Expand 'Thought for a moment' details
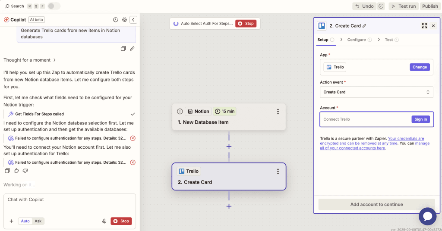442x231 pixels. pyautogui.click(x=30, y=60)
